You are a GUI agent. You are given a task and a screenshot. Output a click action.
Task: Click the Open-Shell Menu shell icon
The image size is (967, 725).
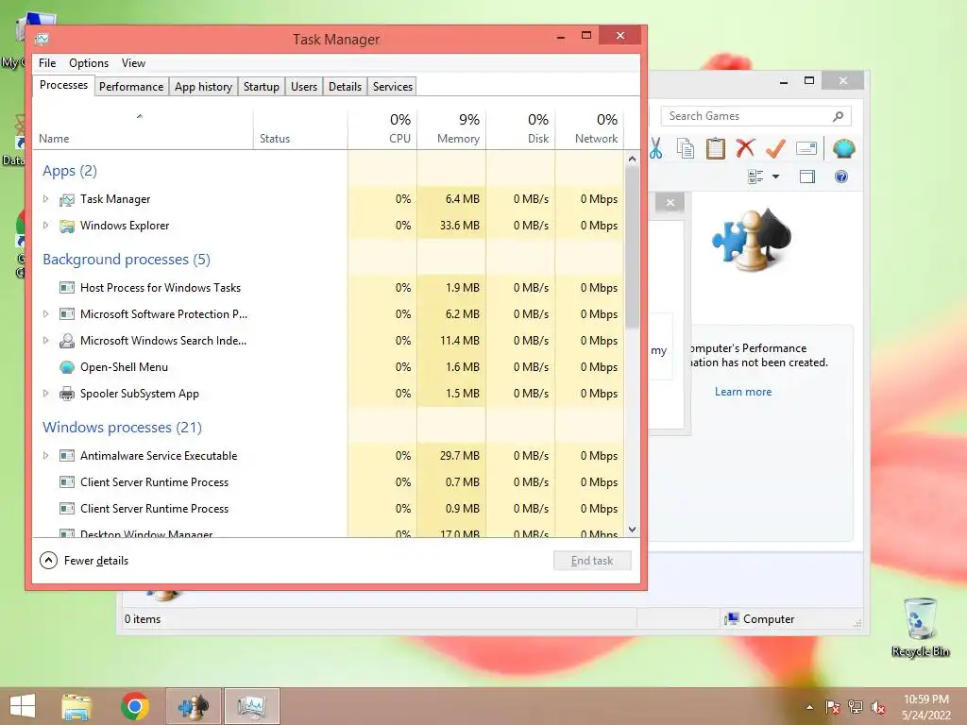click(67, 367)
